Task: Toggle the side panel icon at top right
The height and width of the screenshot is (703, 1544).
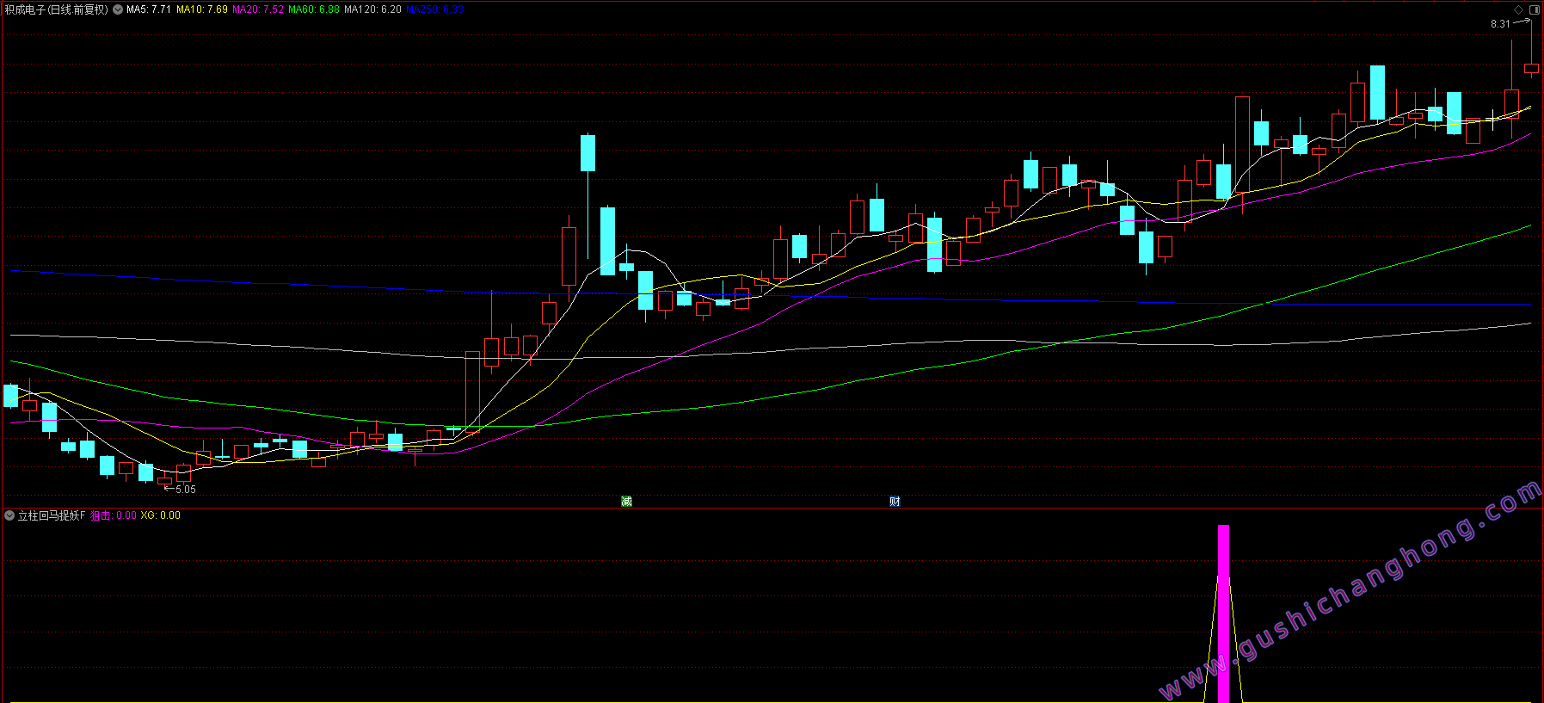Action: tap(1535, 9)
